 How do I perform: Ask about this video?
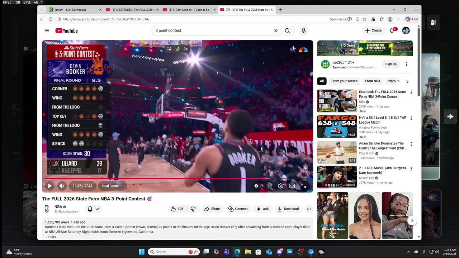click(x=262, y=209)
